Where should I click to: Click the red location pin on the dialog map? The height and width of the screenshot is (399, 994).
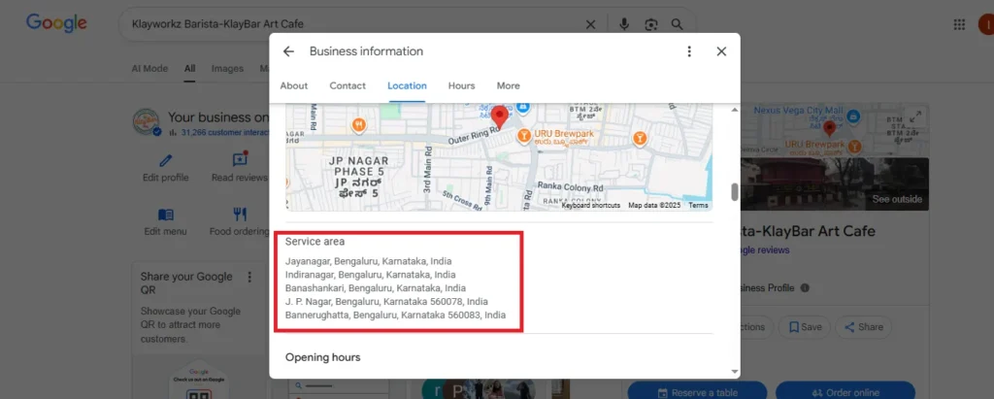coord(500,116)
